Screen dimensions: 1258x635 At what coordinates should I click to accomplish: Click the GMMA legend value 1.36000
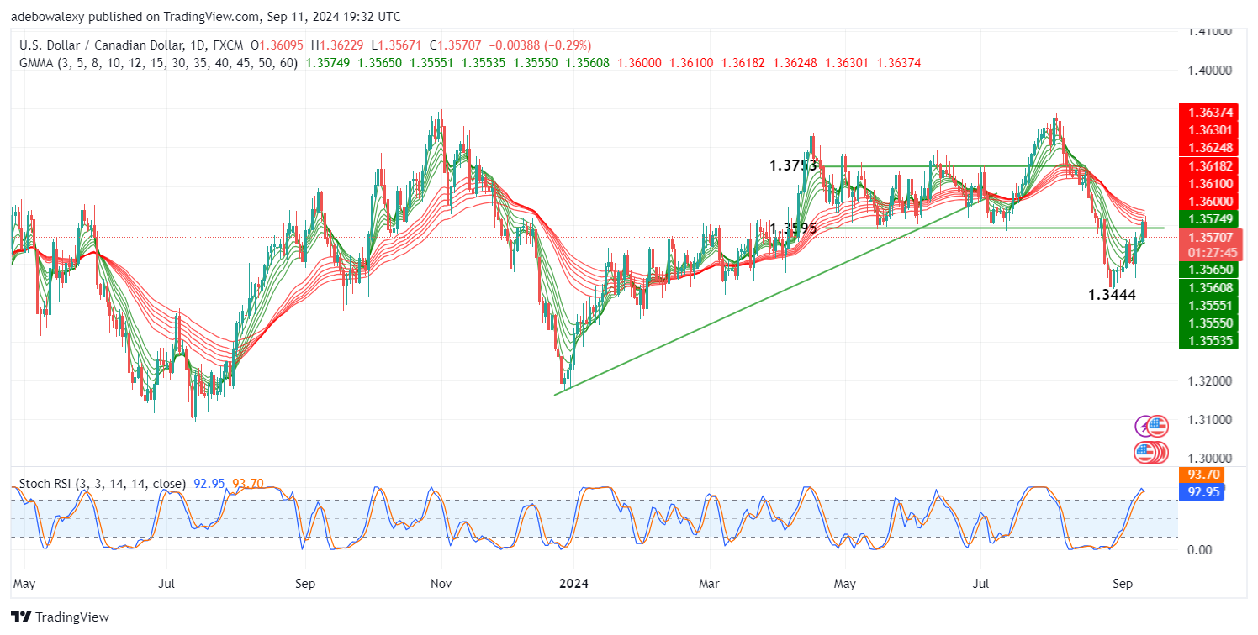(x=642, y=62)
